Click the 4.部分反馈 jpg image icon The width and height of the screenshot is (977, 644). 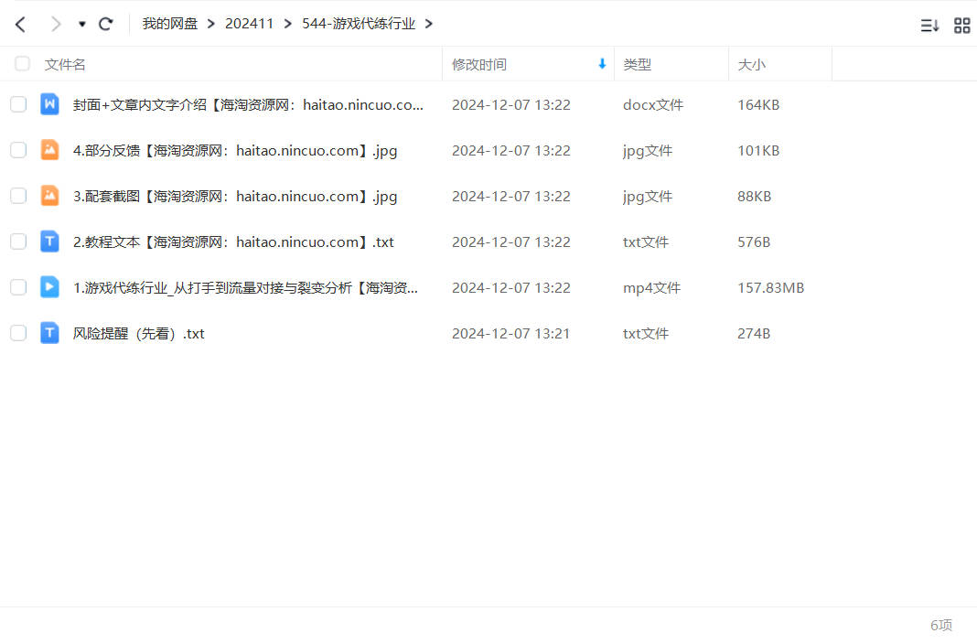tap(49, 150)
